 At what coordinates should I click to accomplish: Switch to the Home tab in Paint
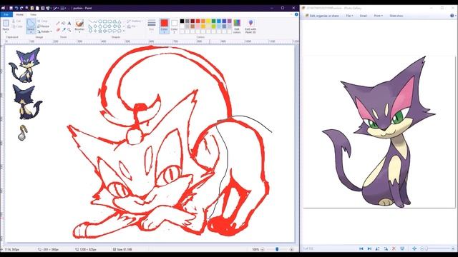pos(19,14)
